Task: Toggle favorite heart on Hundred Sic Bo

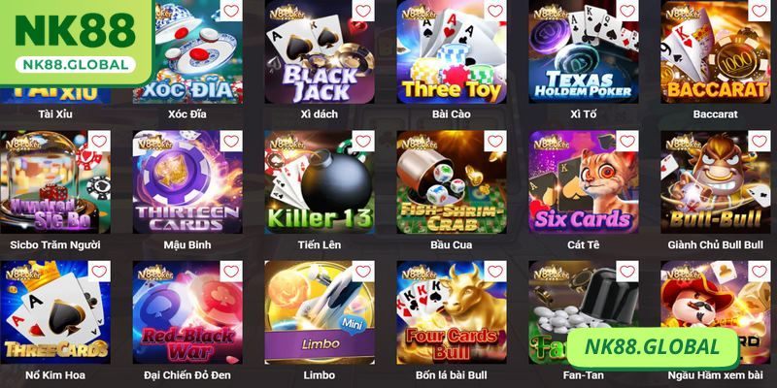Action: pyautogui.click(x=99, y=141)
